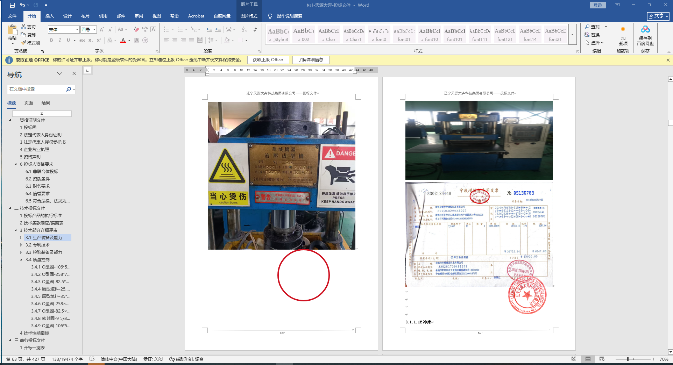Expand the 3.2 专利技术 tree node
Screen dimensions: 673x365
click(x=21, y=245)
